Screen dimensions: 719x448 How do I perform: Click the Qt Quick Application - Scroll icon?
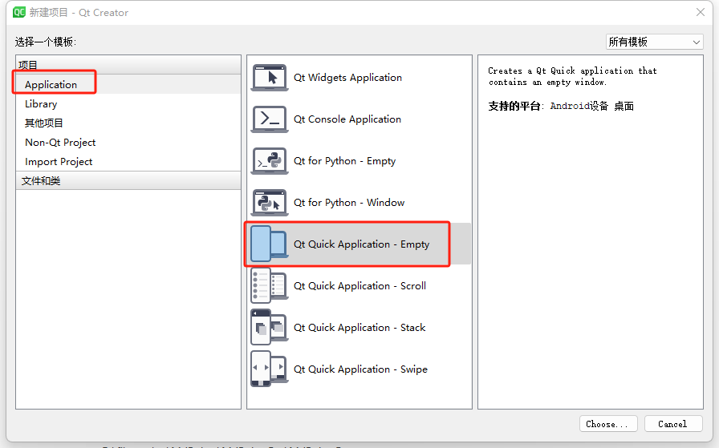coord(270,286)
